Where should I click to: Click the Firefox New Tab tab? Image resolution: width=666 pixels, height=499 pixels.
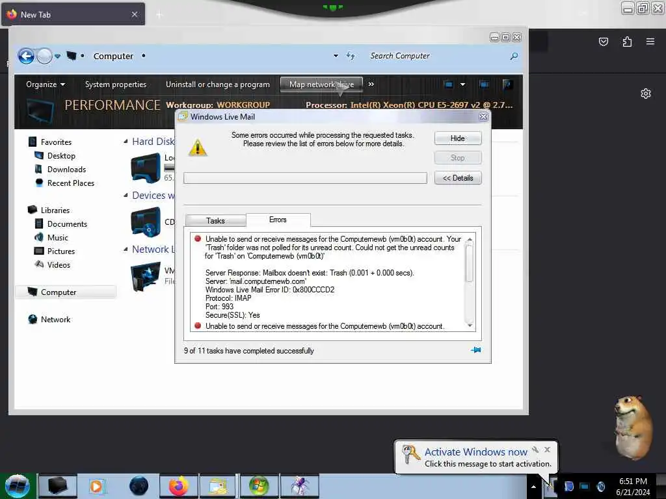click(73, 14)
